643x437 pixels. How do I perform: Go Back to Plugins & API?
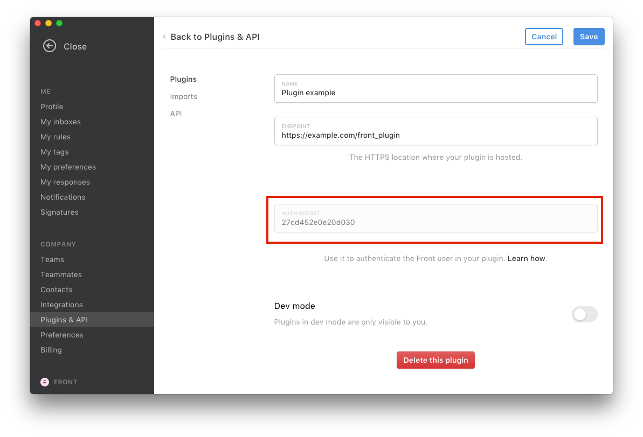pos(215,37)
